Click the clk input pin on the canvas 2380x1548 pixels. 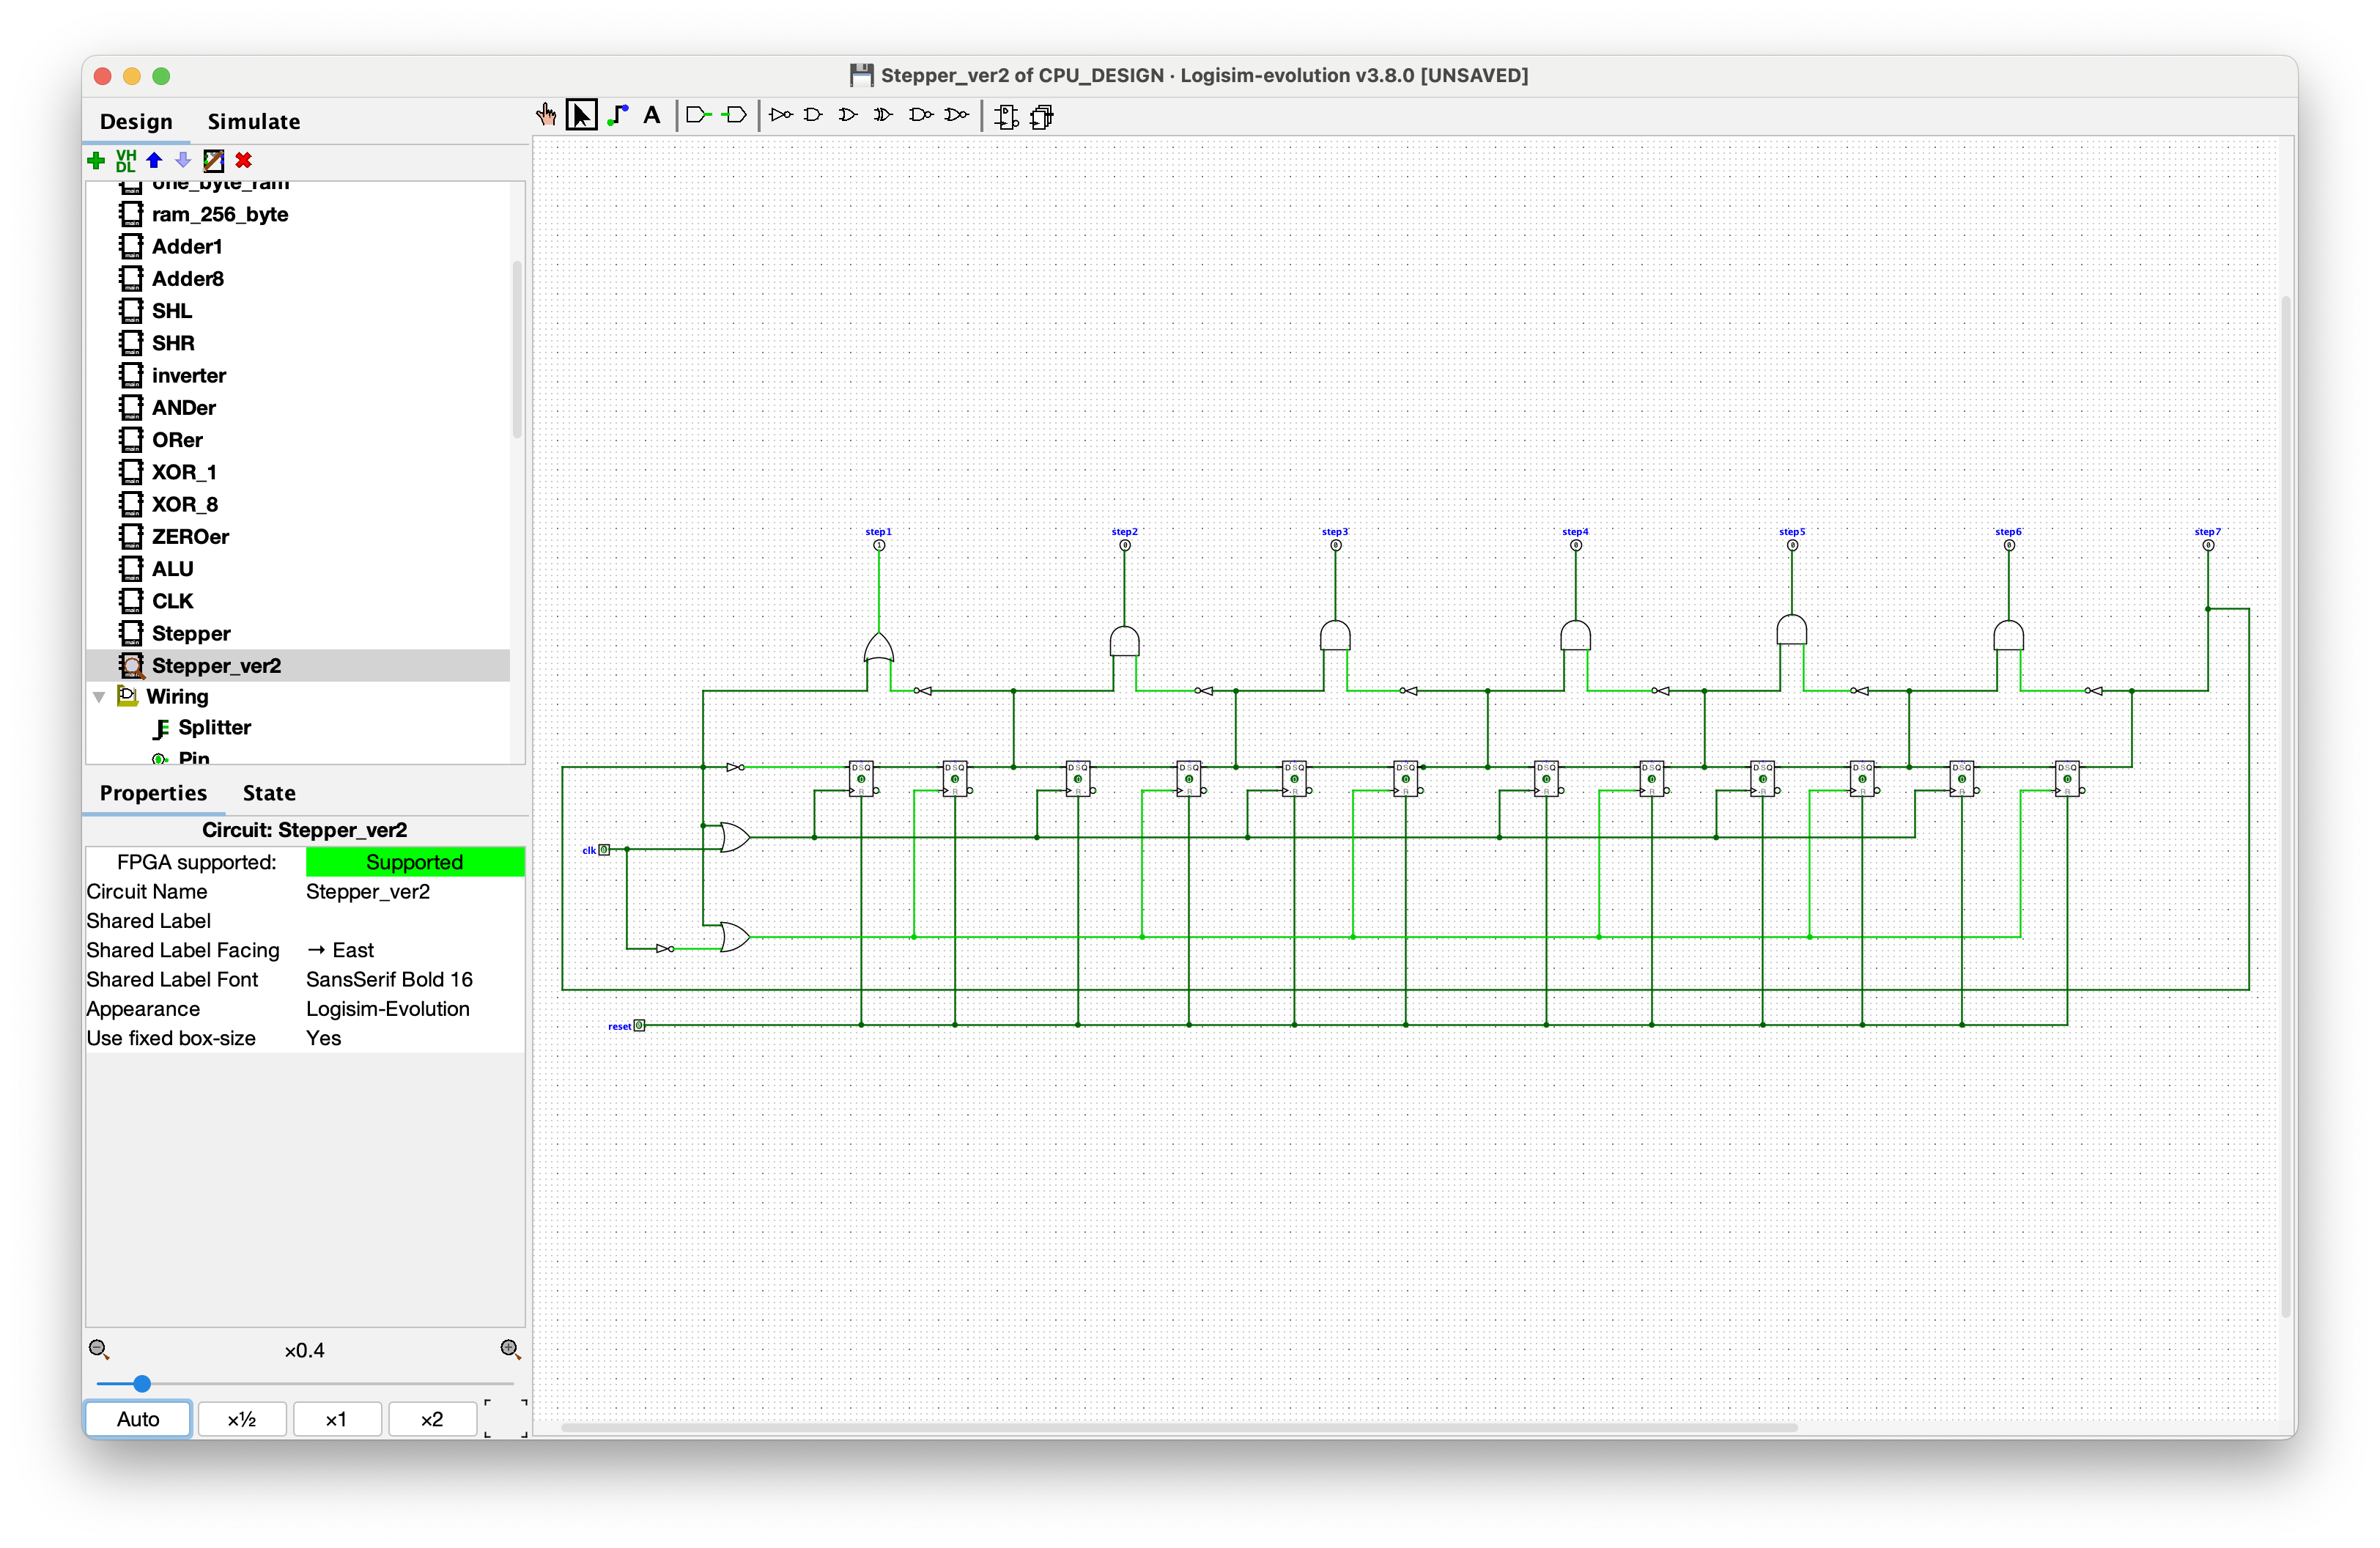[x=604, y=850]
